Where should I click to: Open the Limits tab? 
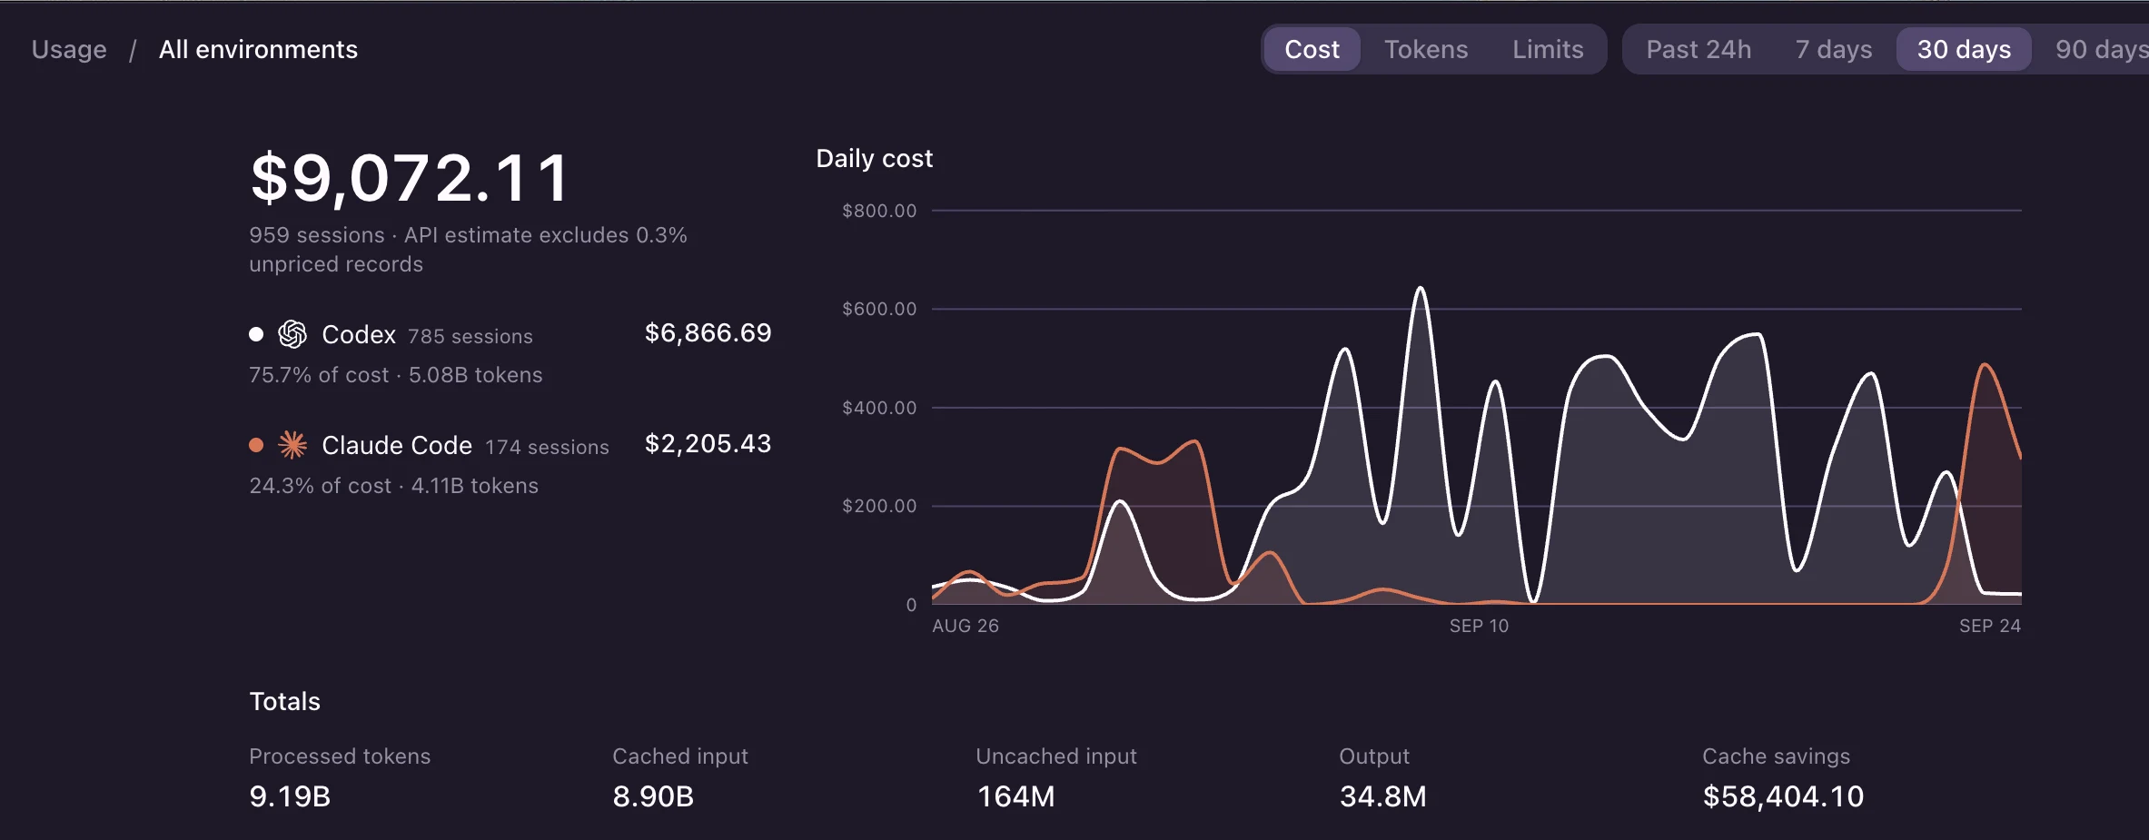point(1548,49)
